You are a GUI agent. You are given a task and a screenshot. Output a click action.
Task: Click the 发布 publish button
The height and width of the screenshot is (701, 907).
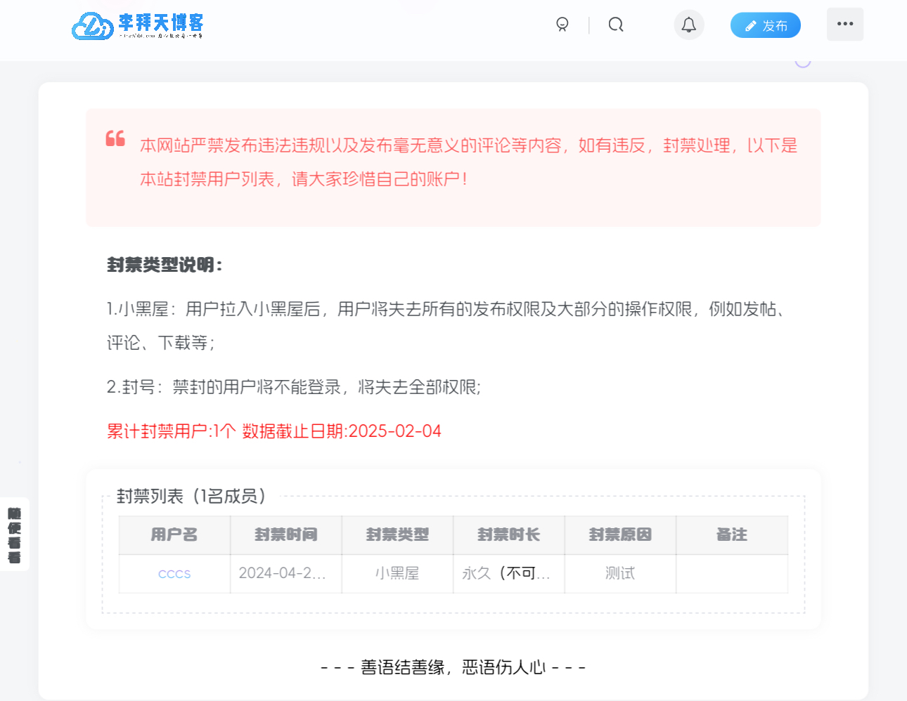[x=766, y=25]
